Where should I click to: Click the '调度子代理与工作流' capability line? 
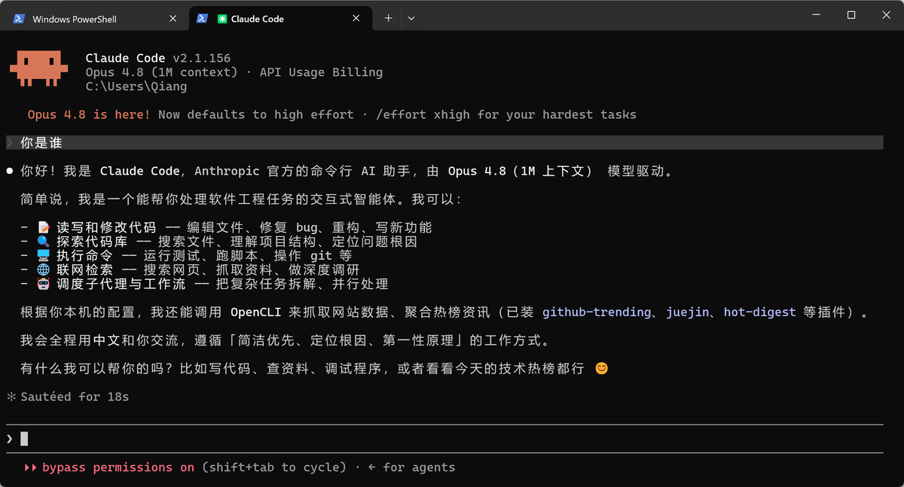(204, 284)
